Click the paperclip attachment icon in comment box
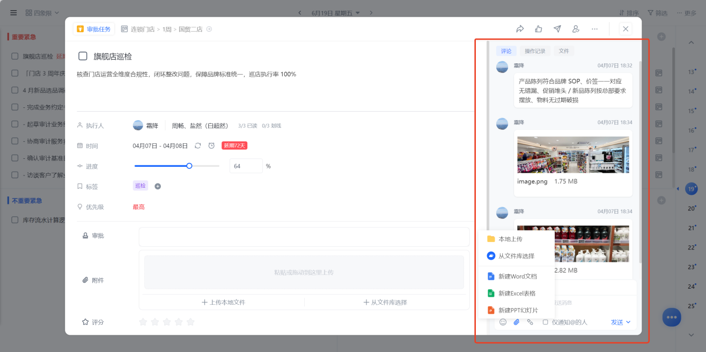The height and width of the screenshot is (352, 706). click(517, 322)
